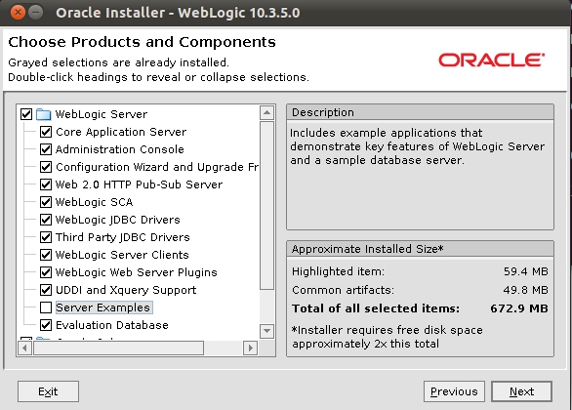
Task: Select WebLogic JDBC Drivers label
Action: click(x=118, y=220)
